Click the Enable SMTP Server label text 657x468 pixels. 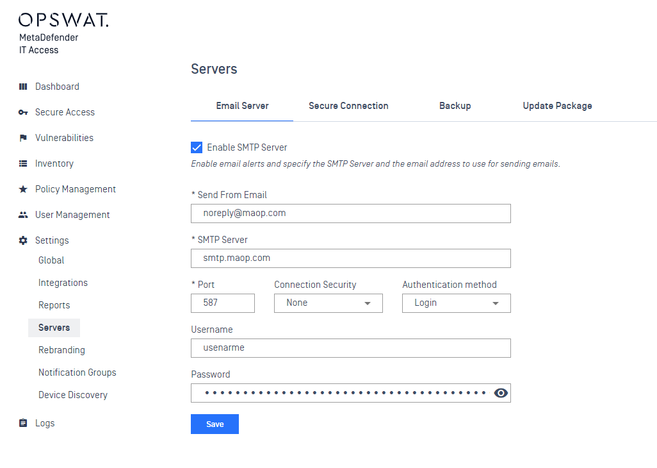tap(247, 147)
